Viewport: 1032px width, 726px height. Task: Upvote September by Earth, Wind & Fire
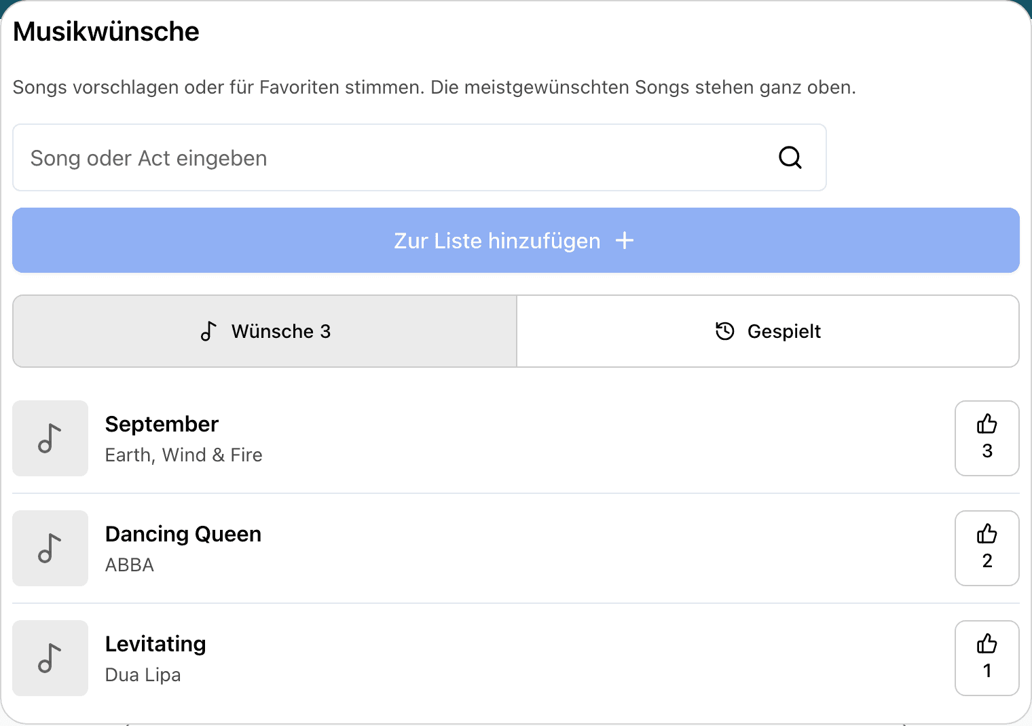click(x=987, y=438)
